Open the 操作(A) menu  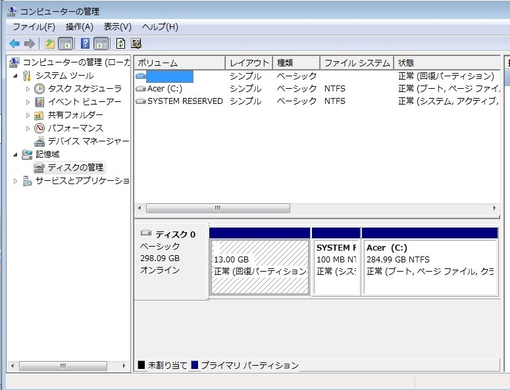(x=79, y=26)
